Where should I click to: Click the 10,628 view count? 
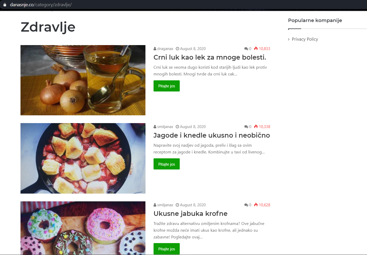click(x=265, y=205)
